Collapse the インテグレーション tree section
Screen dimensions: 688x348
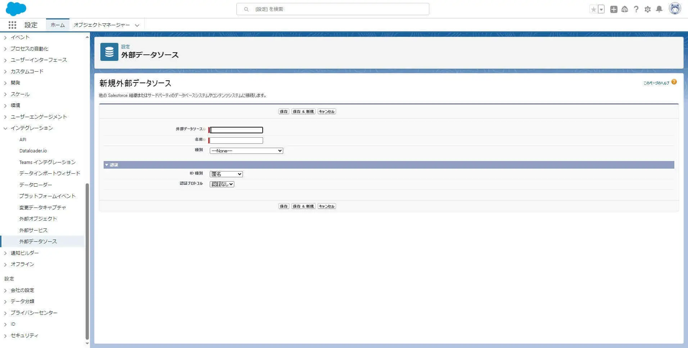click(5, 128)
